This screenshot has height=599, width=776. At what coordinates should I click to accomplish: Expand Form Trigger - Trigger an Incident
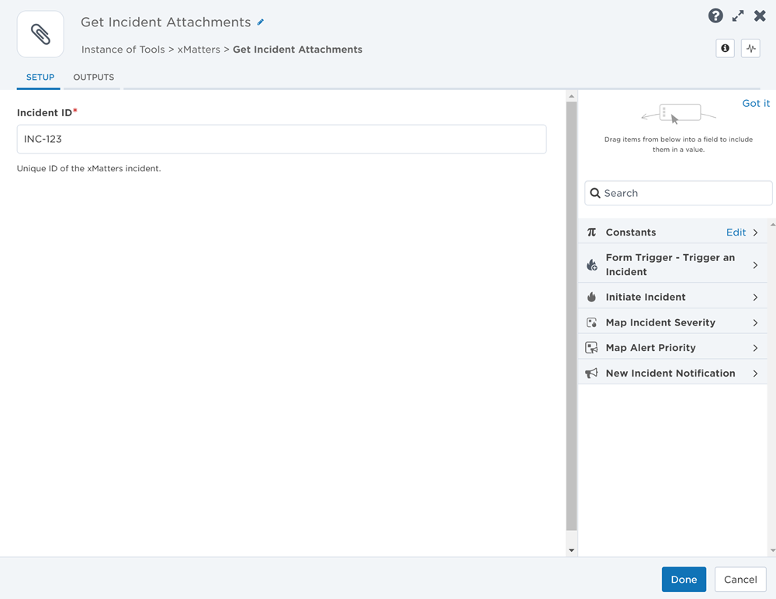755,265
